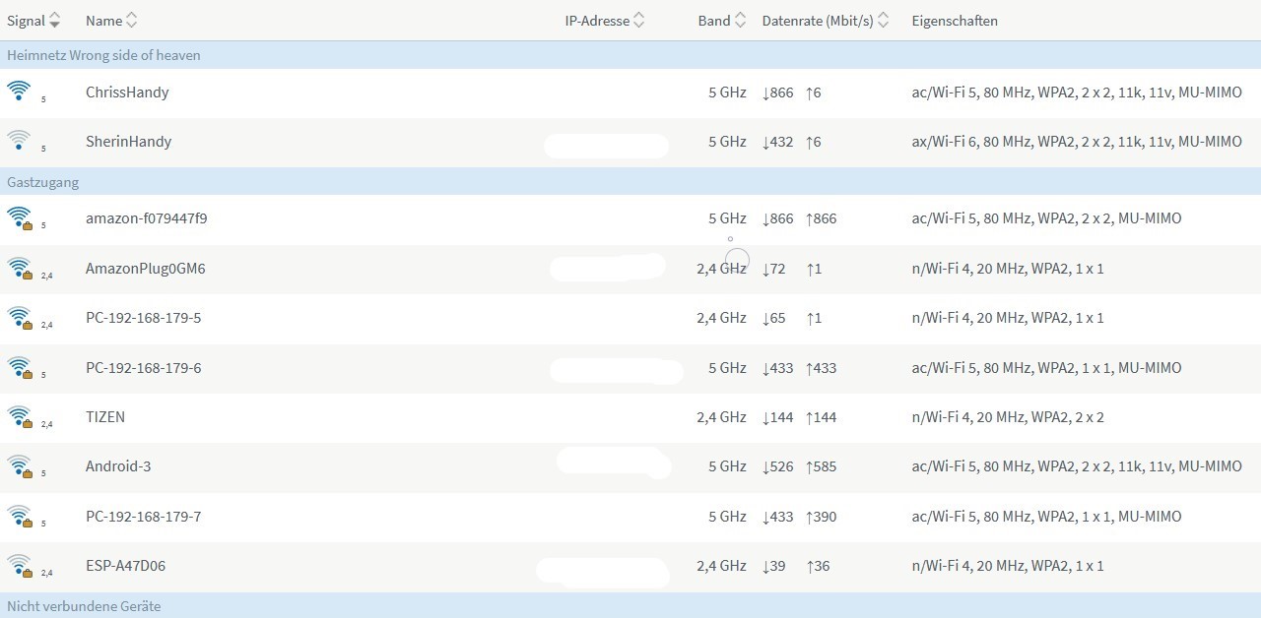
Task: Click amazon-f079447f9 upload rate 866
Action: (x=821, y=218)
